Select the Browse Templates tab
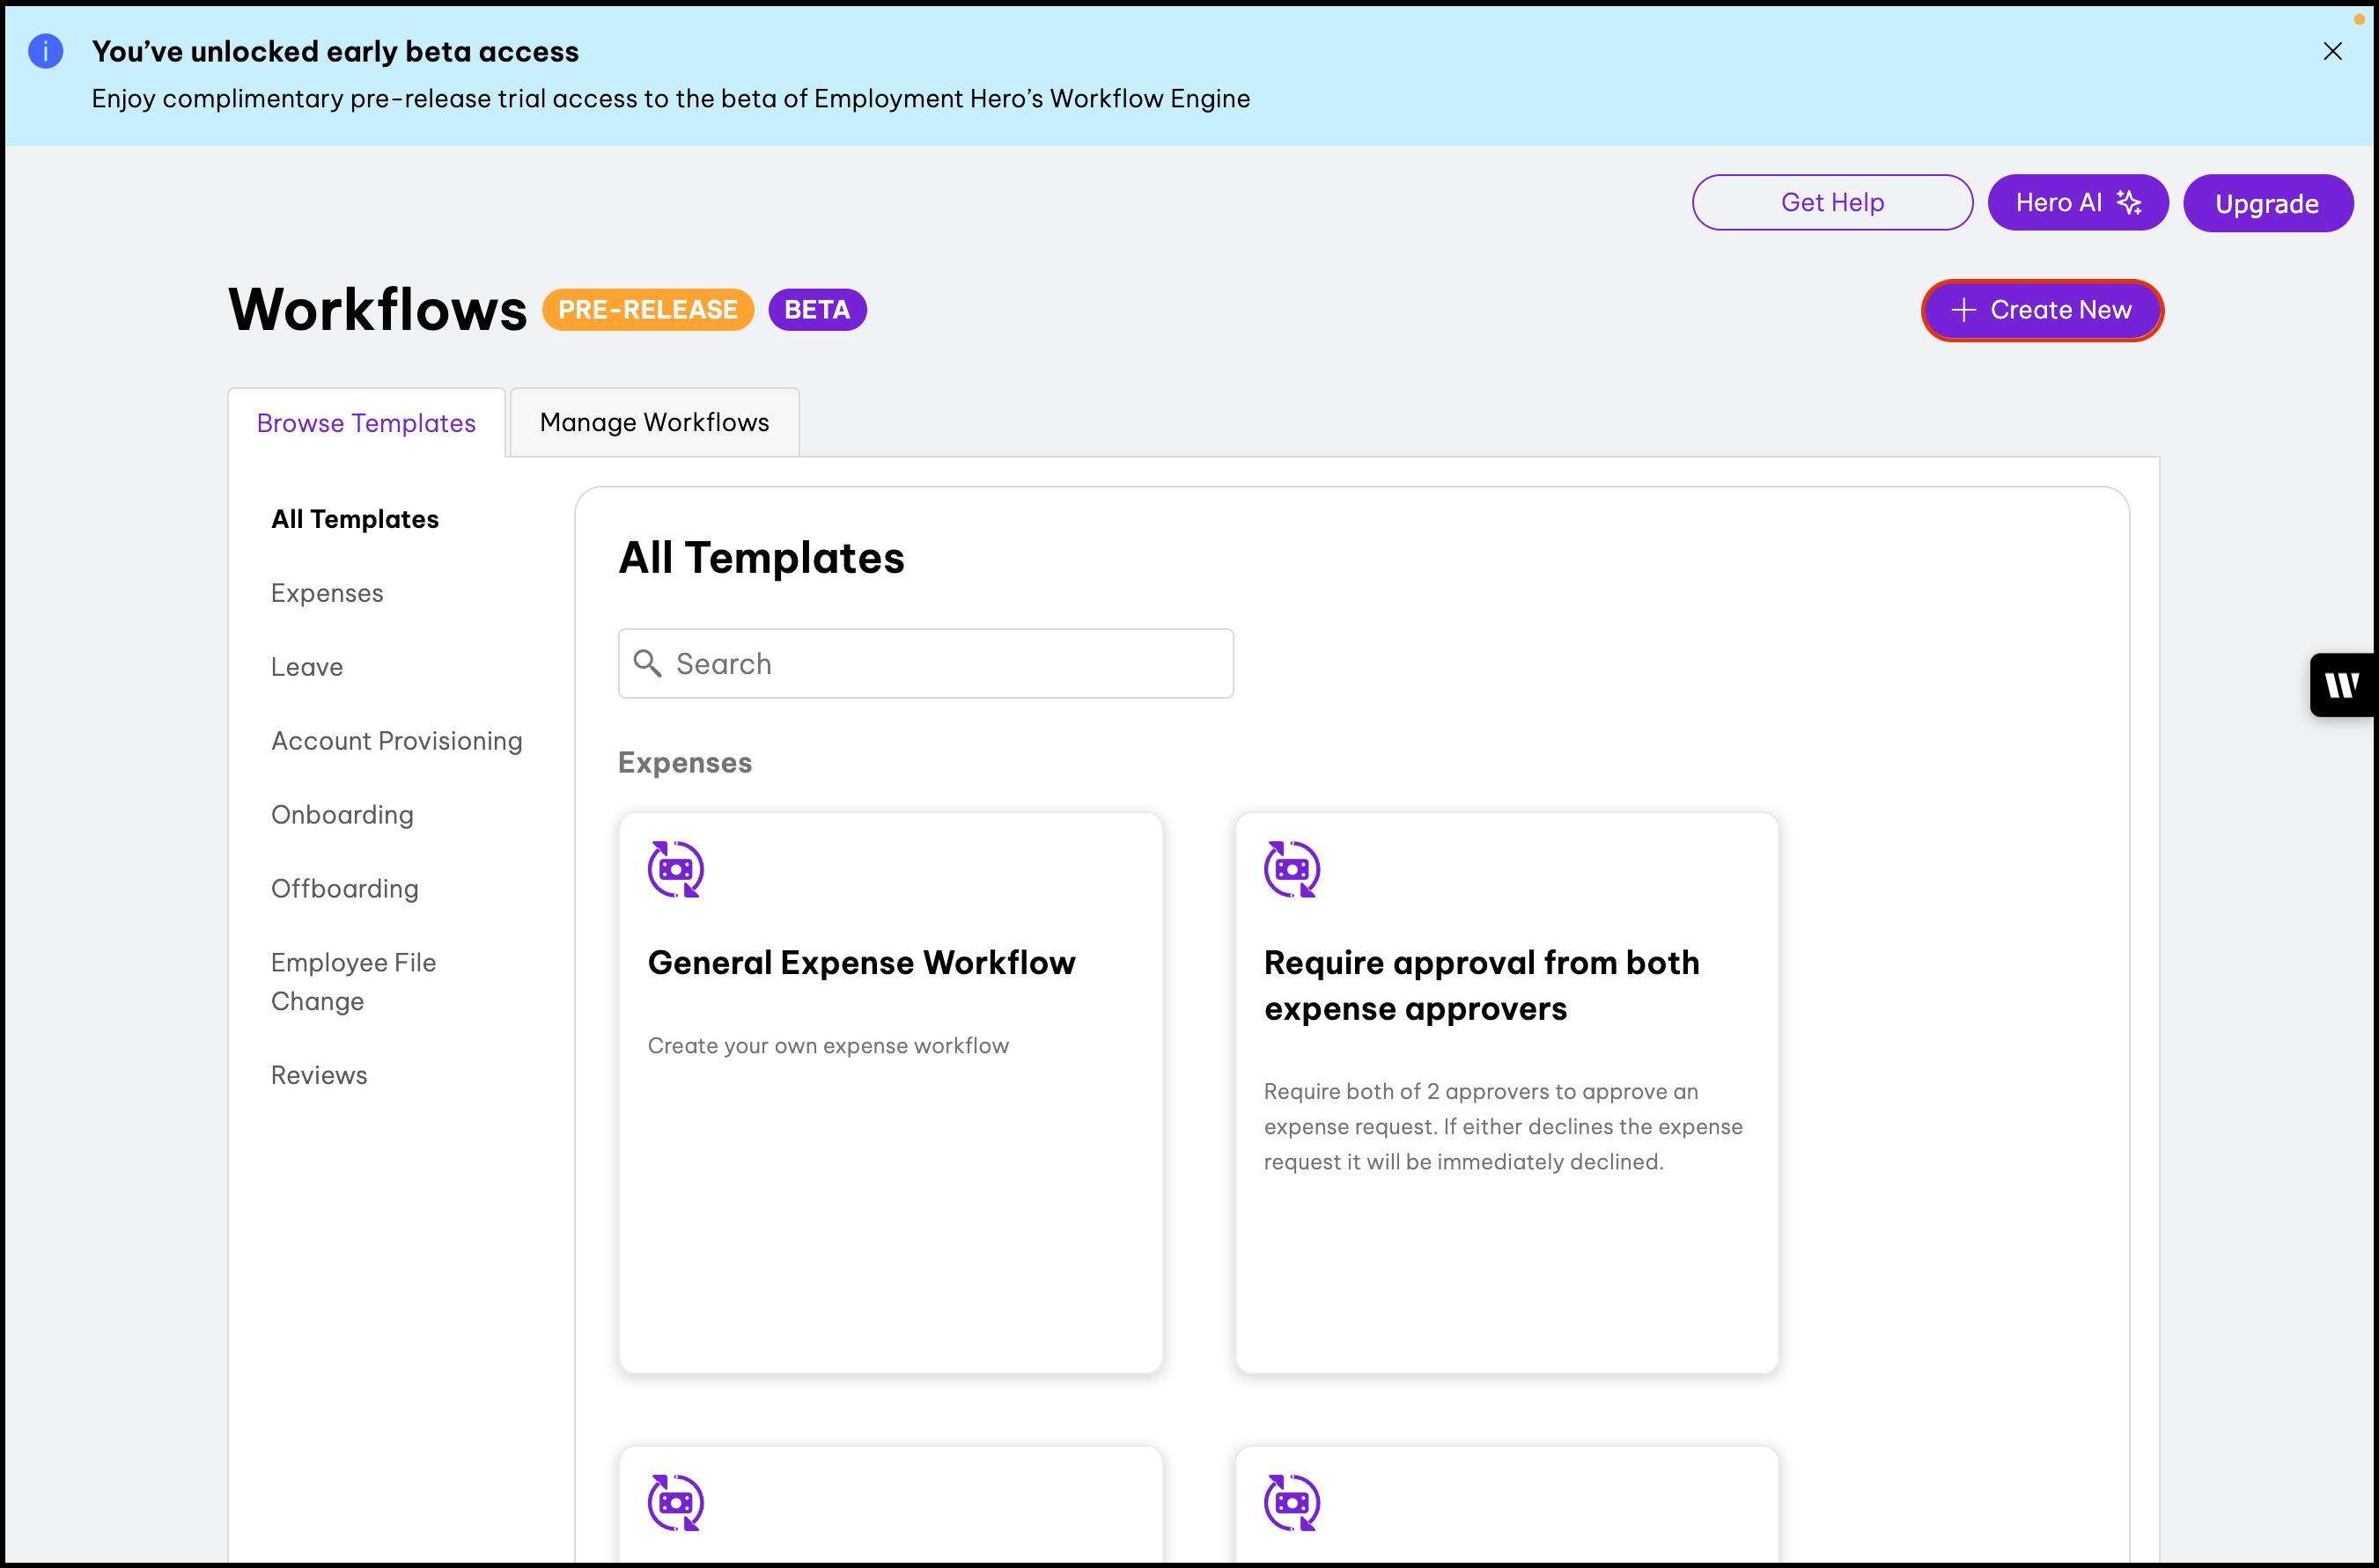 pyautogui.click(x=366, y=423)
